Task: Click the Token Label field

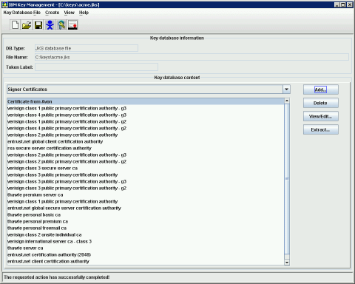Action: pyautogui.click(x=96, y=67)
